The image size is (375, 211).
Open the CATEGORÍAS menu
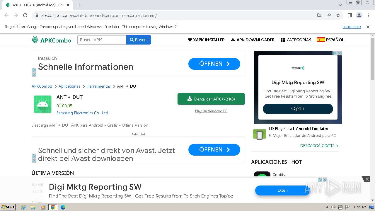pyautogui.click(x=296, y=40)
